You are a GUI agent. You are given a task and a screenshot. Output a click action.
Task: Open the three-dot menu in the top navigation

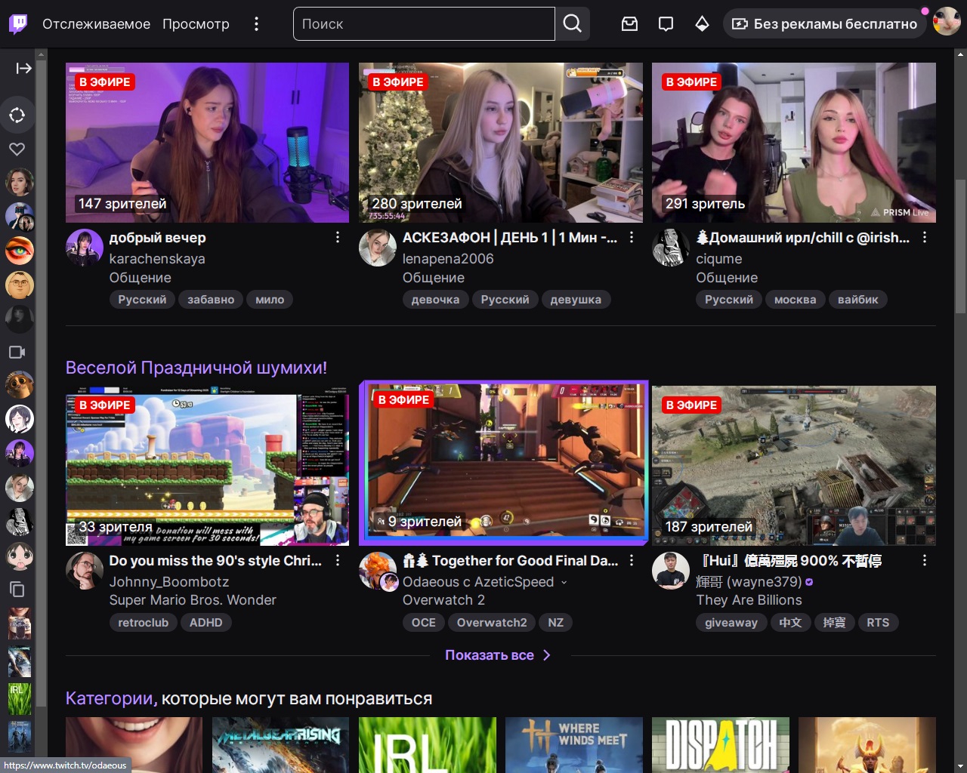coord(256,24)
